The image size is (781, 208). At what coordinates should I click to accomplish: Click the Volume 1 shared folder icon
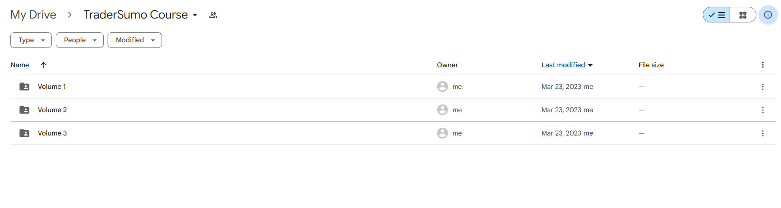pyautogui.click(x=25, y=87)
